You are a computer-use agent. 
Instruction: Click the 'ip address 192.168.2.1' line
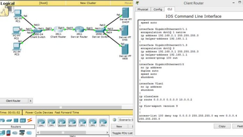tap(169, 35)
